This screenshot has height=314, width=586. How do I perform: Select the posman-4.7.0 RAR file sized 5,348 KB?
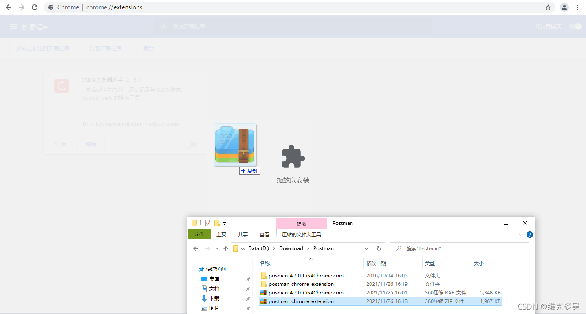(x=380, y=293)
